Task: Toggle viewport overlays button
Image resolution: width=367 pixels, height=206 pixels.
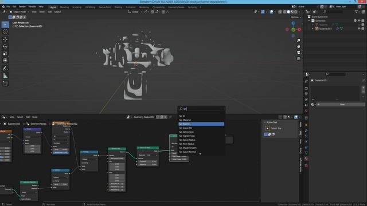Action: 271,12
